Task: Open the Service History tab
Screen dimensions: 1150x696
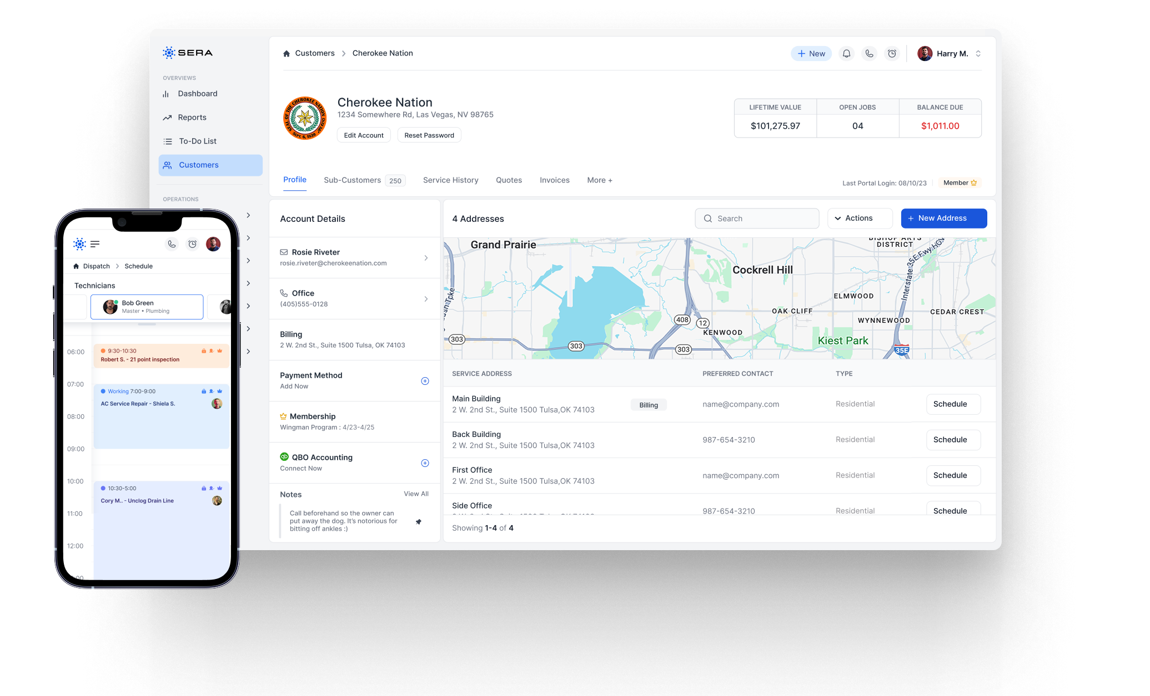Action: click(x=450, y=180)
